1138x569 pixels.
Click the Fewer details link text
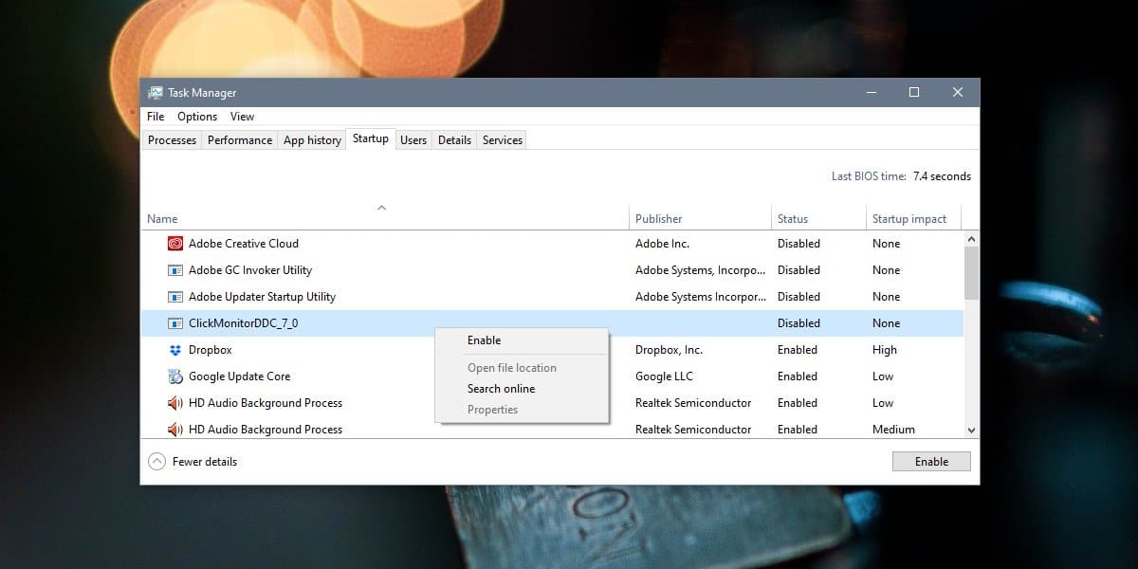click(205, 462)
